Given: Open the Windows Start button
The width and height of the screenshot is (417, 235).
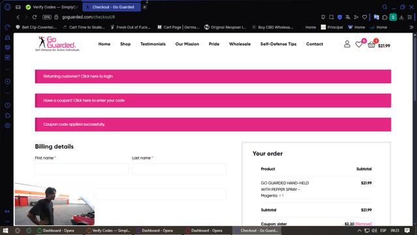Looking at the screenshot, I should pos(5,230).
